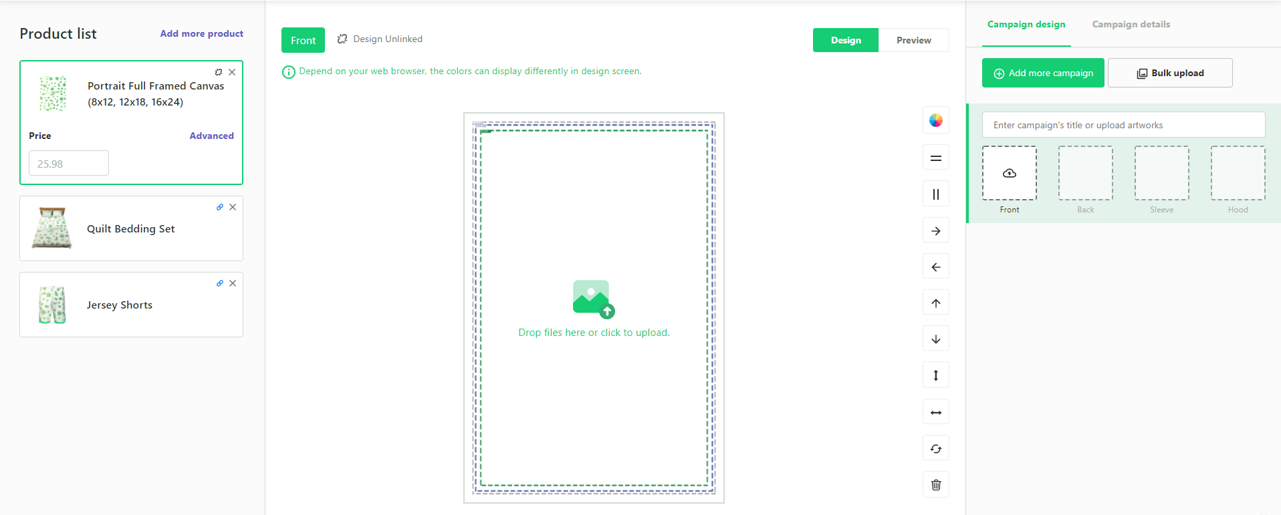
Task: Select Jersey Shorts product name
Action: 120,305
